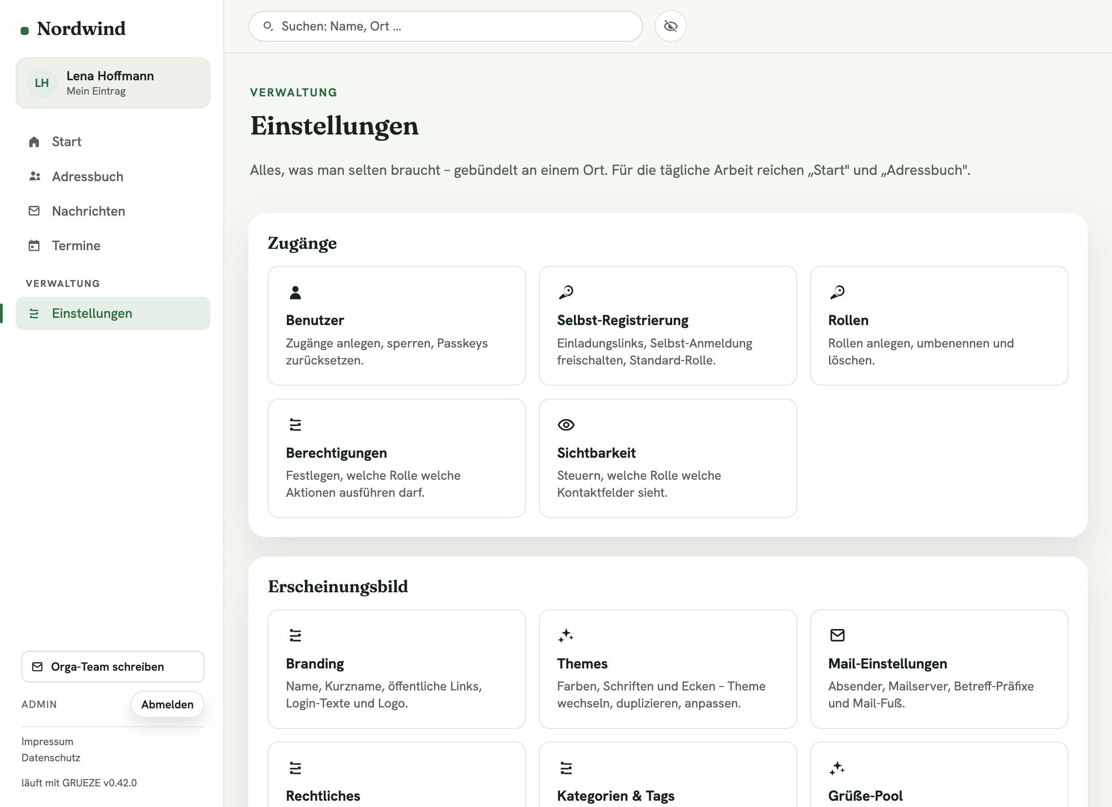
Task: Click the envelope icon above Mail-Einstellungen
Action: (x=837, y=635)
